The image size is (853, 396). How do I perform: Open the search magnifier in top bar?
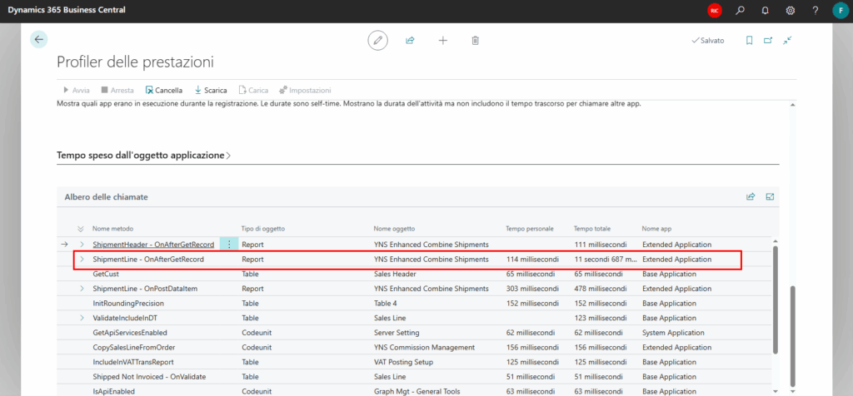click(740, 11)
